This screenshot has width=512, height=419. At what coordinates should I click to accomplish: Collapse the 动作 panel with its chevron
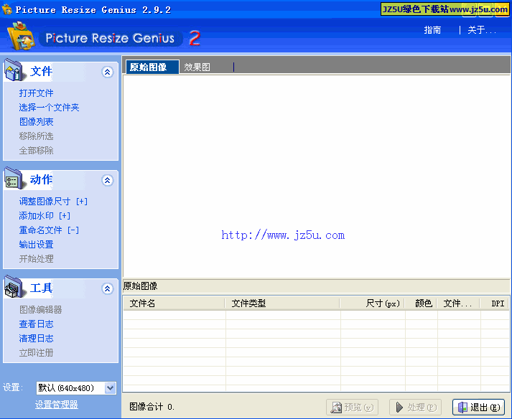[x=108, y=180]
